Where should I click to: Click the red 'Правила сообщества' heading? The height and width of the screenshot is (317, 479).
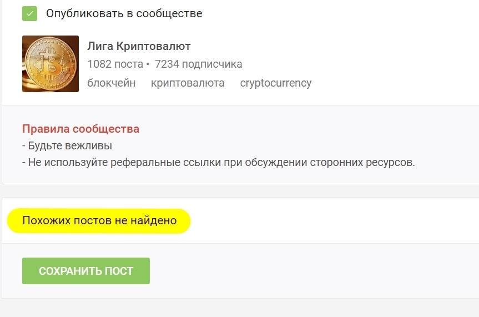(80, 129)
